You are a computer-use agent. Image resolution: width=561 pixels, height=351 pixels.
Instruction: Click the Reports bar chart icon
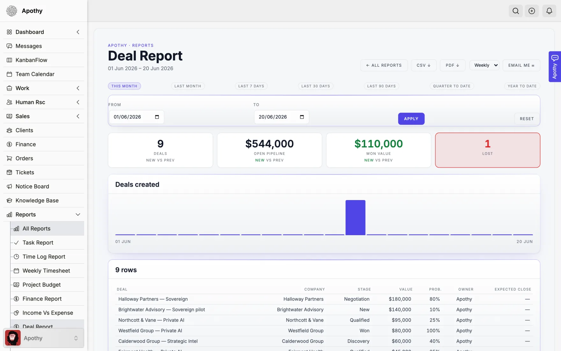point(9,214)
